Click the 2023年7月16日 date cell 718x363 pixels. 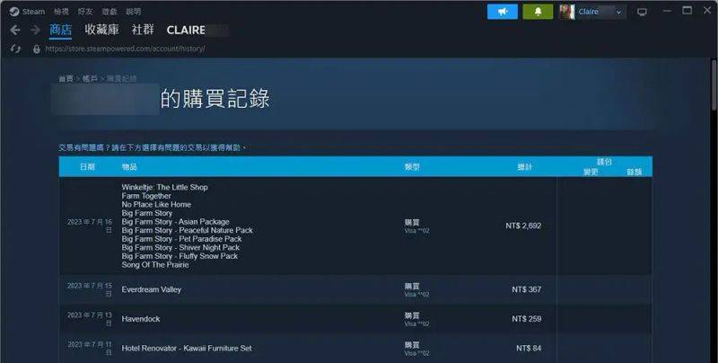90,226
